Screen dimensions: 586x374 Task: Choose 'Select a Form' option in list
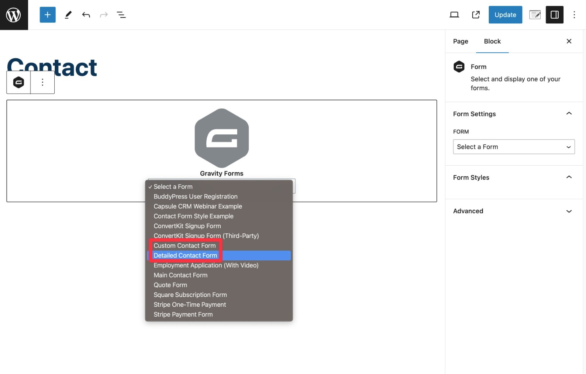tap(219, 187)
